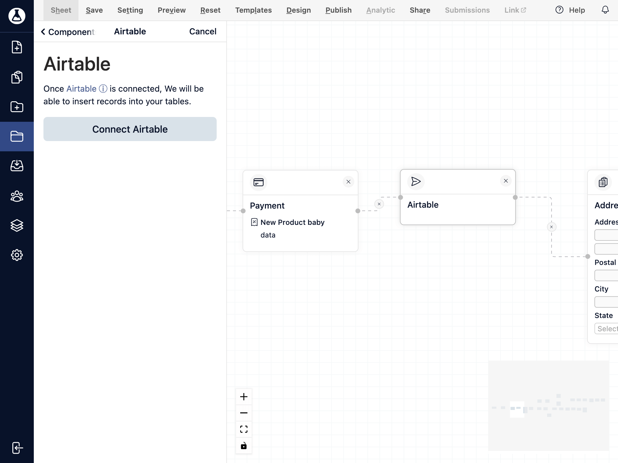
Task: Click the Airtable info icon
Action: tap(103, 89)
